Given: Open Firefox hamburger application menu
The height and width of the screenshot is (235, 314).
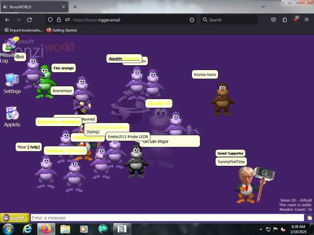Looking at the screenshot, I should 307,20.
